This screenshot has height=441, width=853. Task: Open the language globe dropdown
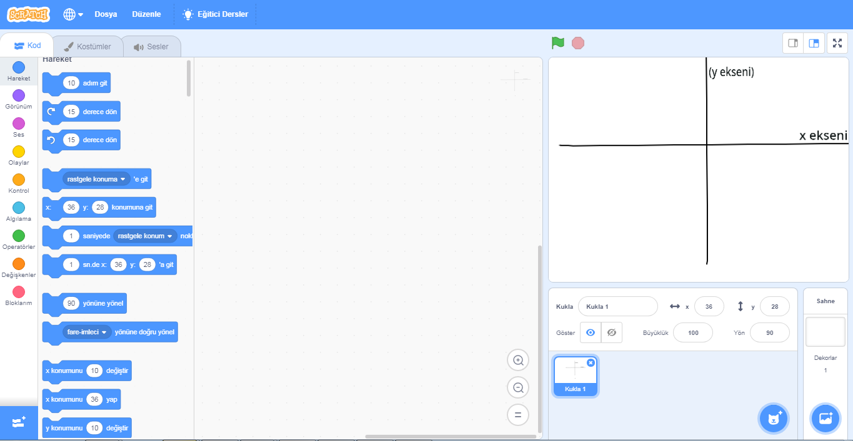pos(73,14)
